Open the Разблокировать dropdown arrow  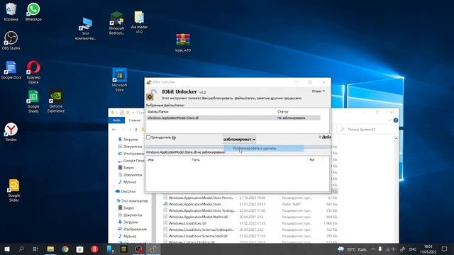(x=254, y=140)
